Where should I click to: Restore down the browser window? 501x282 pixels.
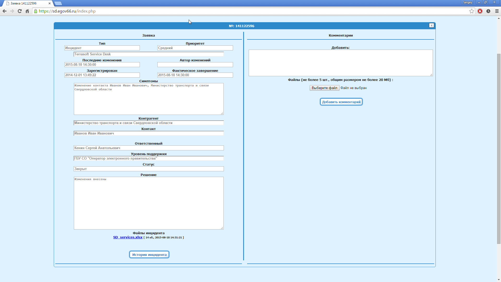[486, 2]
